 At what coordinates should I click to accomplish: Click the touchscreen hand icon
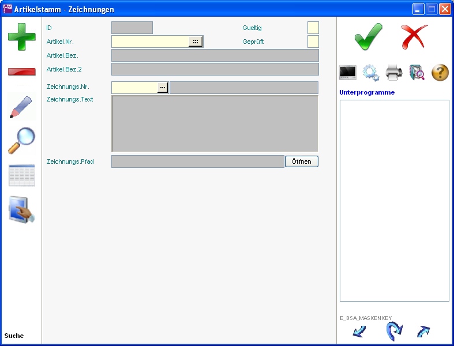[21, 210]
